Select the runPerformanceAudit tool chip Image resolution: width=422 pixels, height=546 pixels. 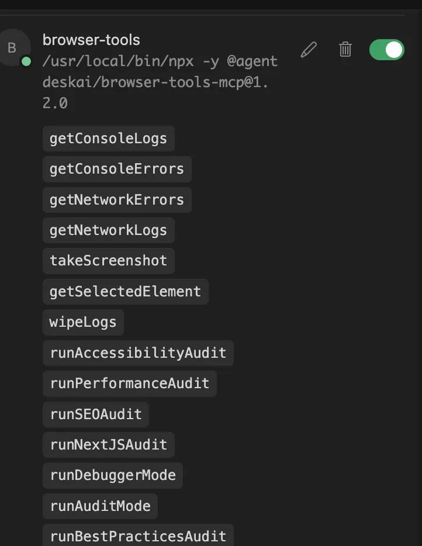[130, 383]
